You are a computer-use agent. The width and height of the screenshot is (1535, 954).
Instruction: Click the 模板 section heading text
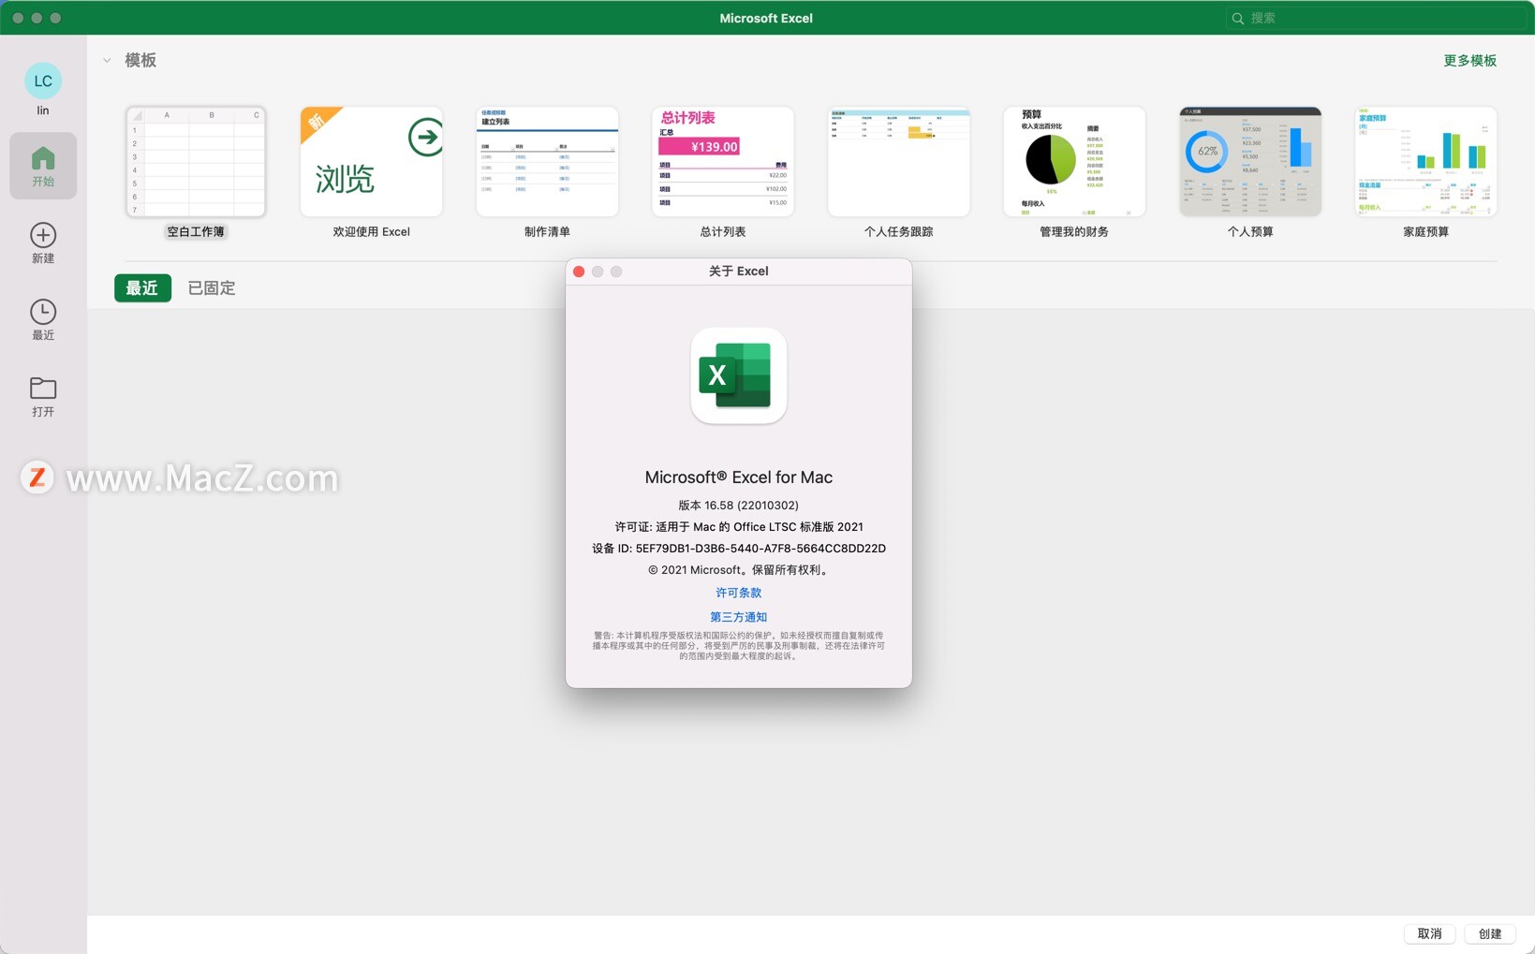tap(140, 60)
